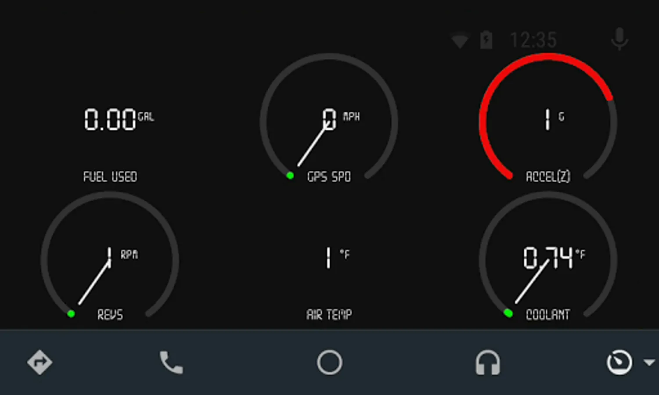Screen dimensions: 659x395
Task: Open the dashboard gauge app icon
Action: click(619, 363)
